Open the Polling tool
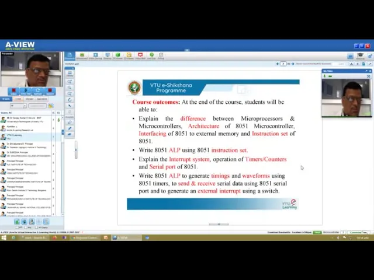The height and width of the screenshot is (280, 374). 161,56
